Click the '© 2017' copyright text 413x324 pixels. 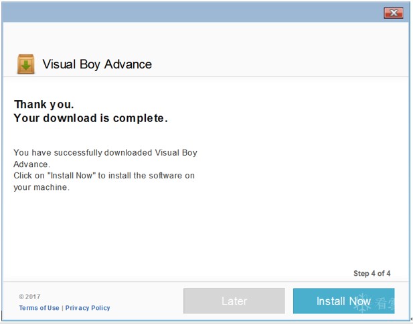(29, 296)
